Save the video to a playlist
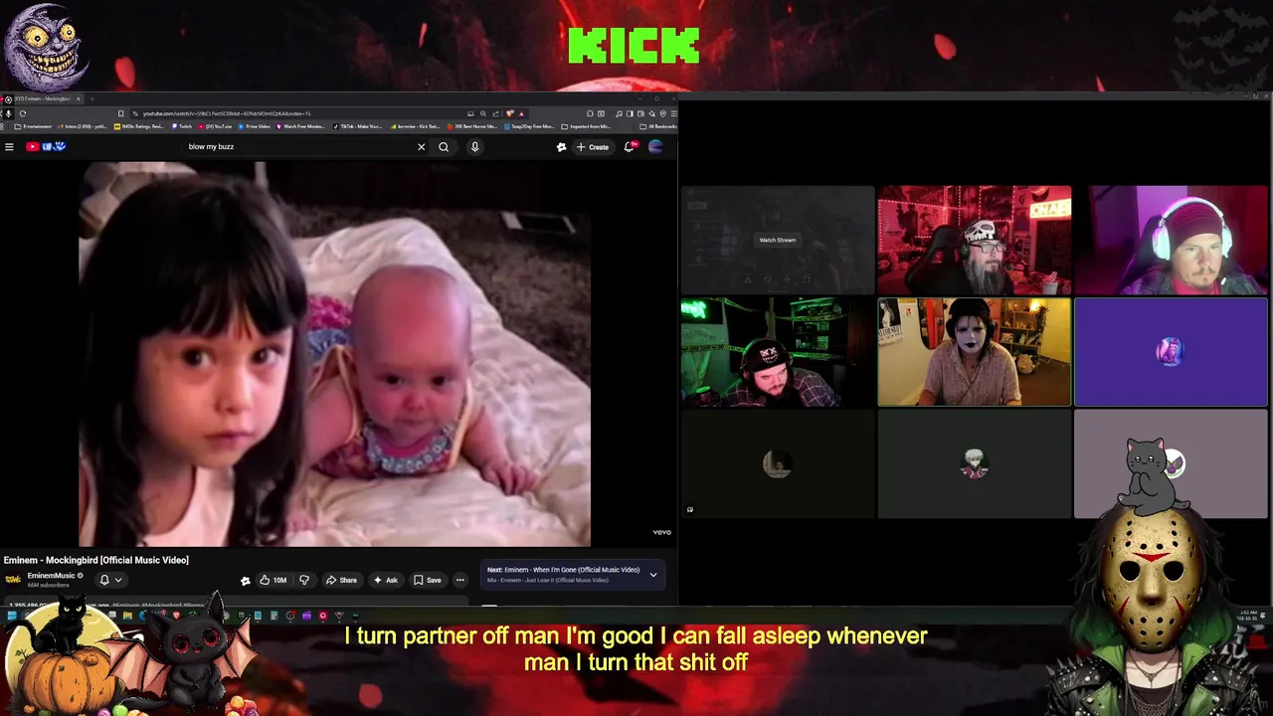The height and width of the screenshot is (716, 1273). click(x=428, y=580)
